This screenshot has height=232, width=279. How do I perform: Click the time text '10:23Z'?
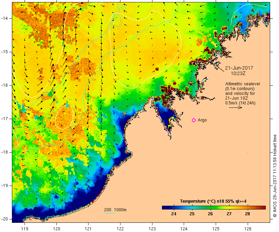(238, 73)
